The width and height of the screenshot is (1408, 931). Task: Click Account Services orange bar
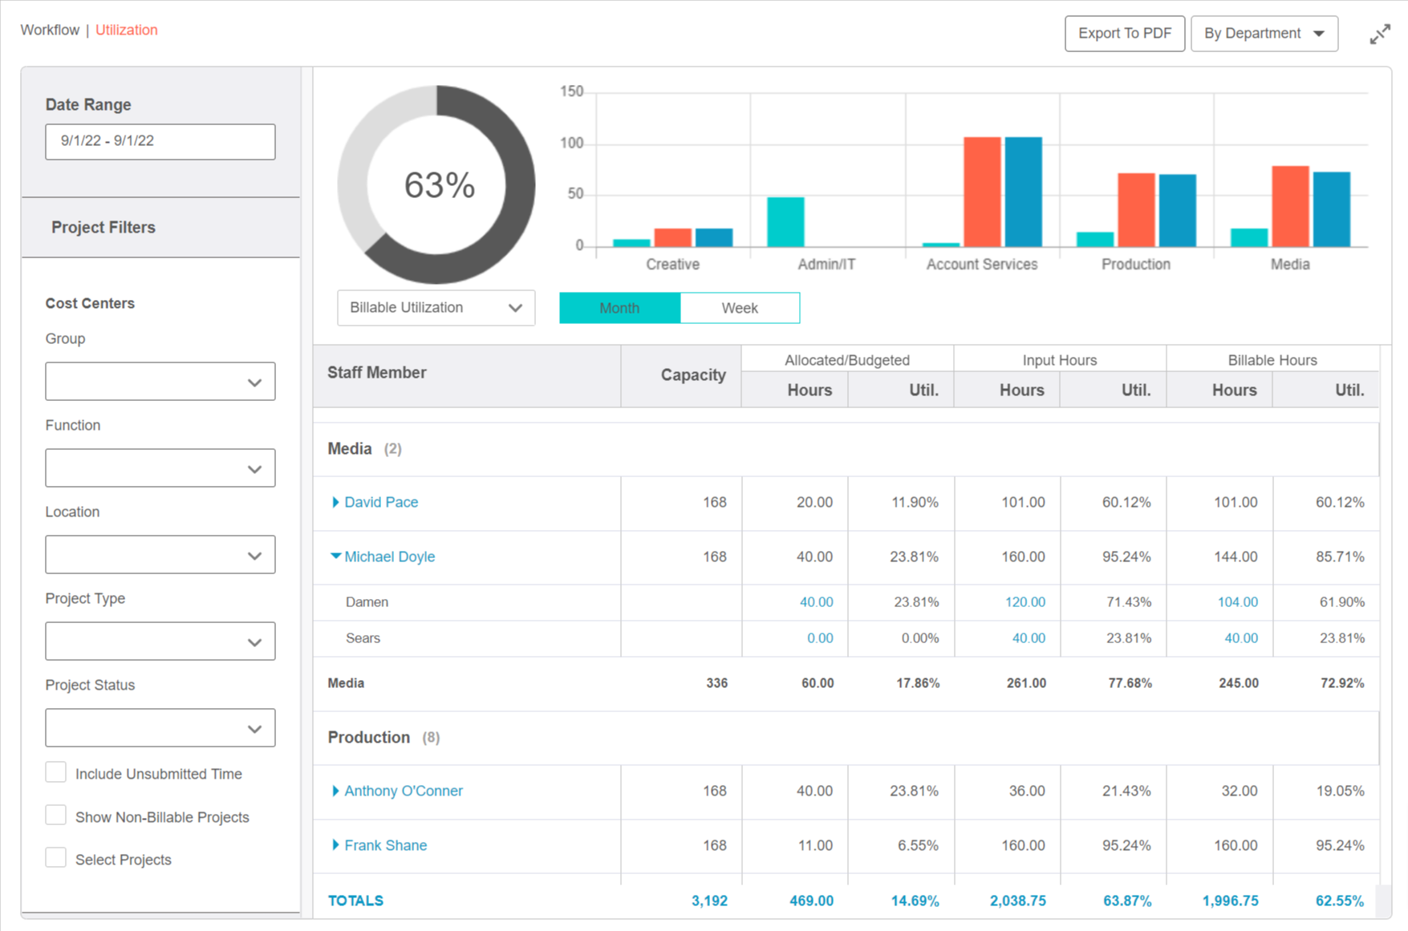point(982,192)
